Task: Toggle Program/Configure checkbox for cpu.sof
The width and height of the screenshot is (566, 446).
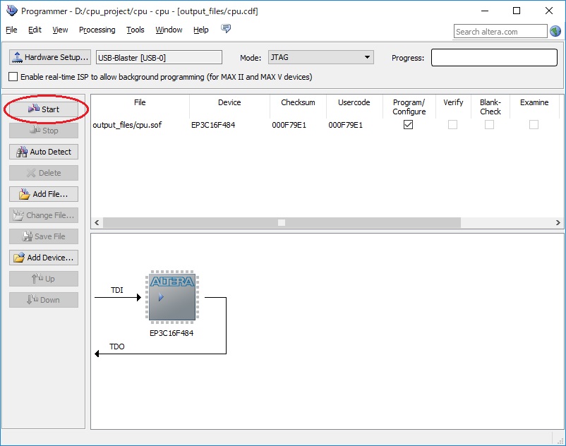Action: click(408, 124)
